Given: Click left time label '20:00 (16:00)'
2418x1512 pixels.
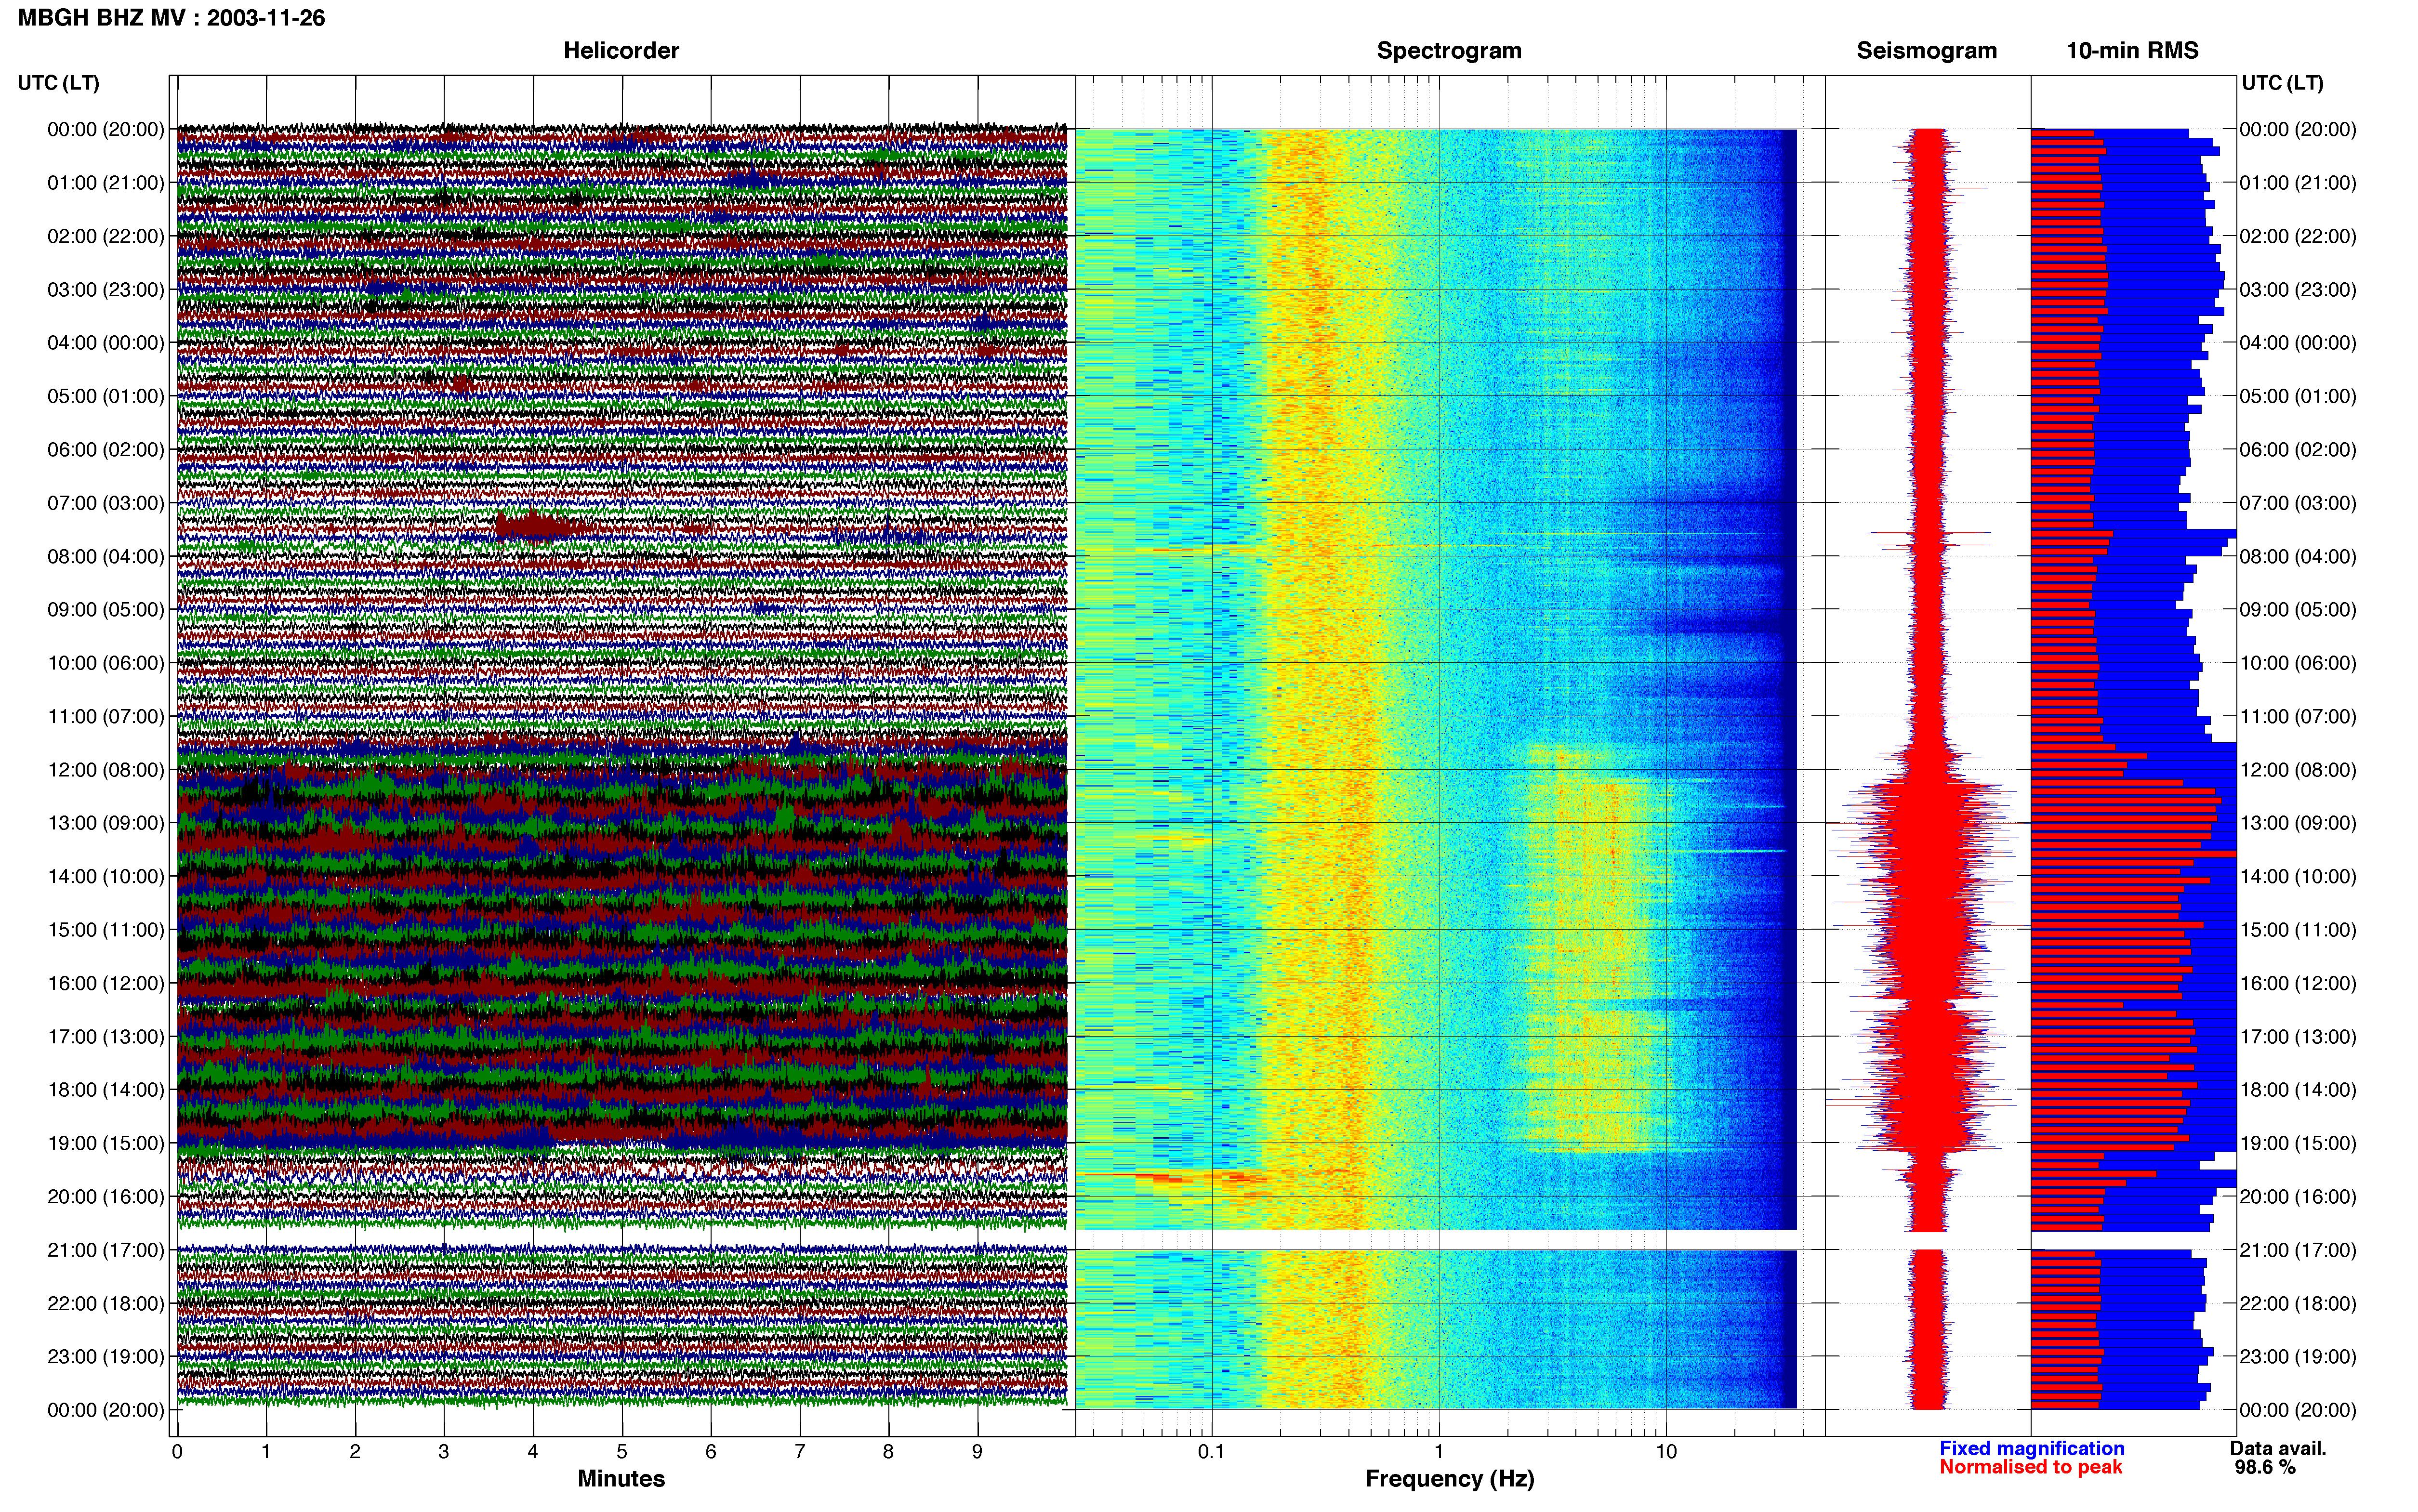Looking at the screenshot, I should 106,1196.
